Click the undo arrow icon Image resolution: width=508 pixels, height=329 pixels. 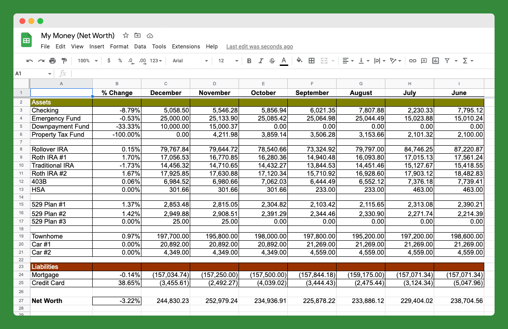coord(30,61)
